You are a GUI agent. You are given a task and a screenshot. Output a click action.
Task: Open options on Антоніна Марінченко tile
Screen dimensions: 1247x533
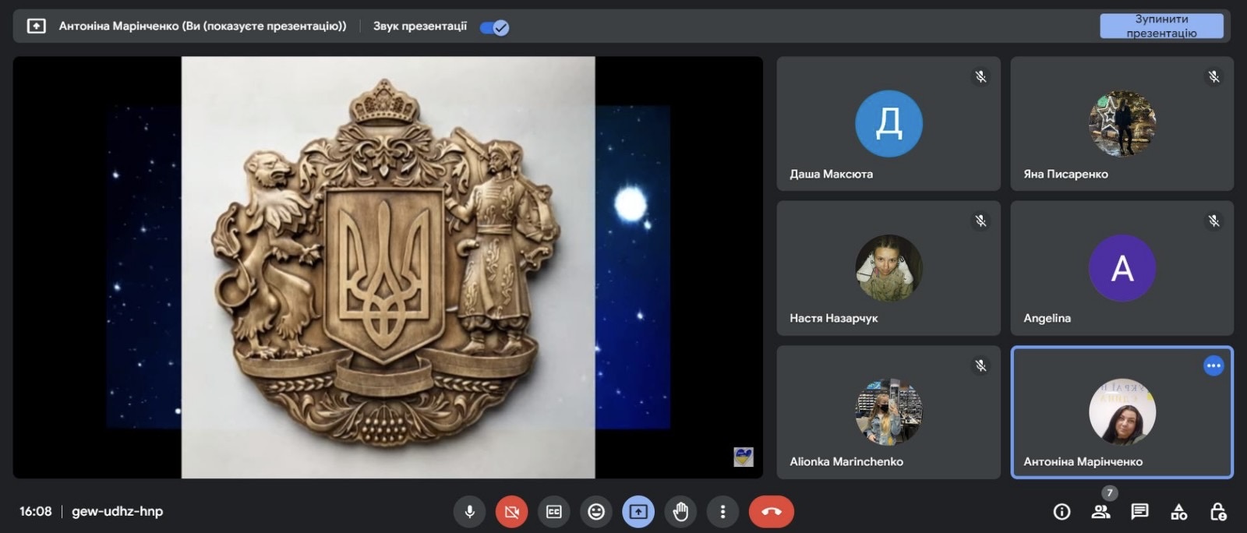(1213, 365)
